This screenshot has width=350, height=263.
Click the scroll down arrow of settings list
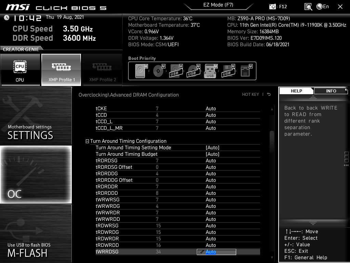(x=272, y=258)
